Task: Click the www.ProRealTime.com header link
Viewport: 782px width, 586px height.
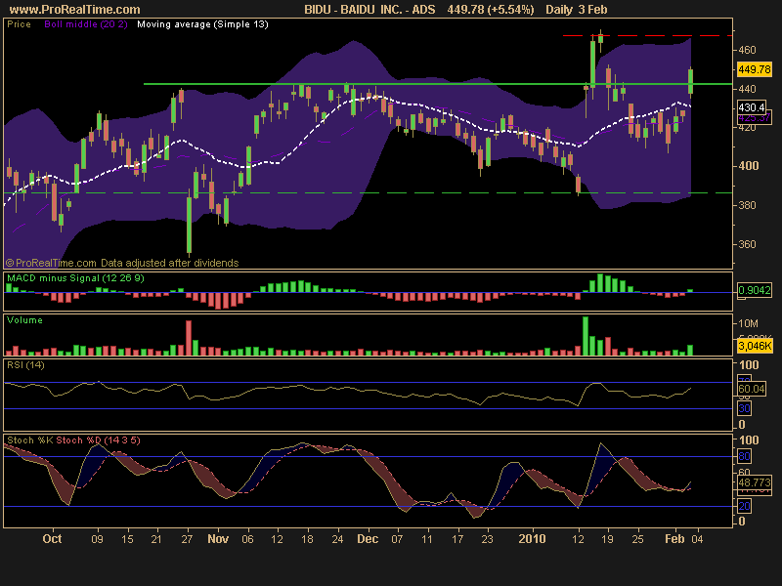Action: 75,10
